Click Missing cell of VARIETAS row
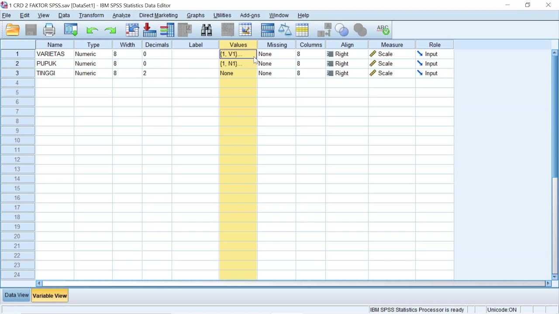This screenshot has height=314, width=559. [x=276, y=54]
